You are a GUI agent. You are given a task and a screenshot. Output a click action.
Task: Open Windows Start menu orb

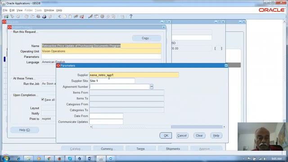coord(5,158)
